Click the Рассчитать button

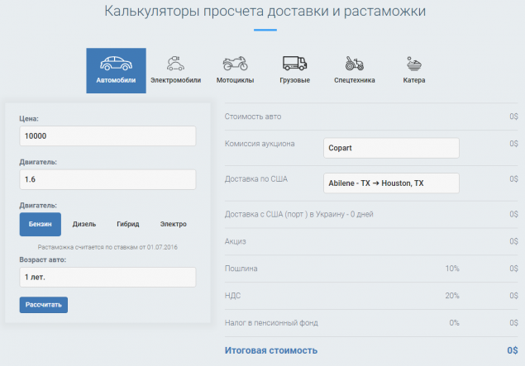coord(44,305)
